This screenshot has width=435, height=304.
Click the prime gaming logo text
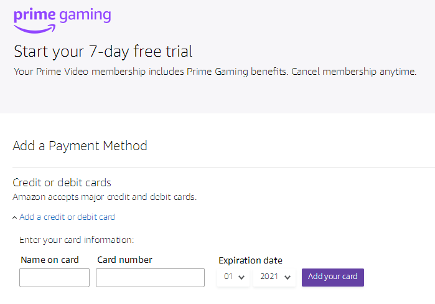(62, 16)
